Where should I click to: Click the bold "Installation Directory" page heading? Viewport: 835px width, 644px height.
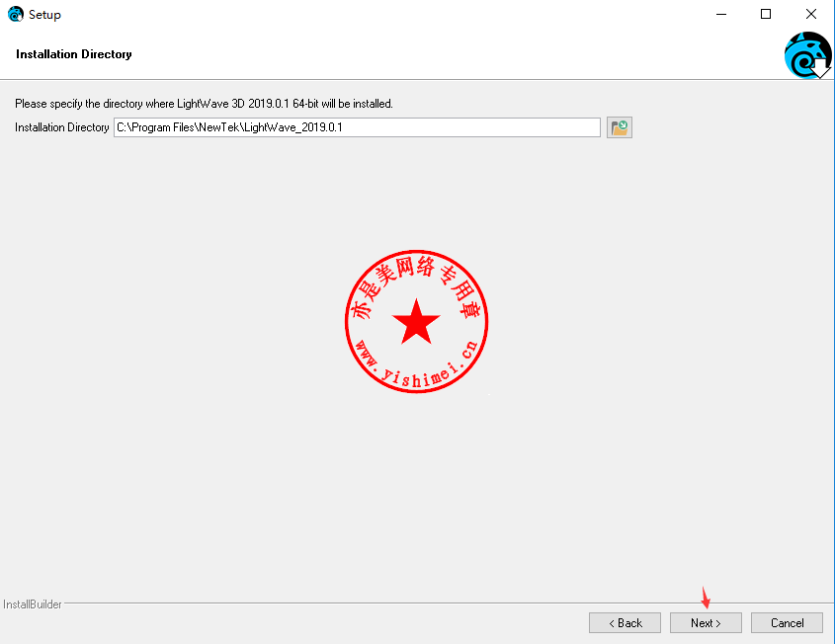click(74, 54)
